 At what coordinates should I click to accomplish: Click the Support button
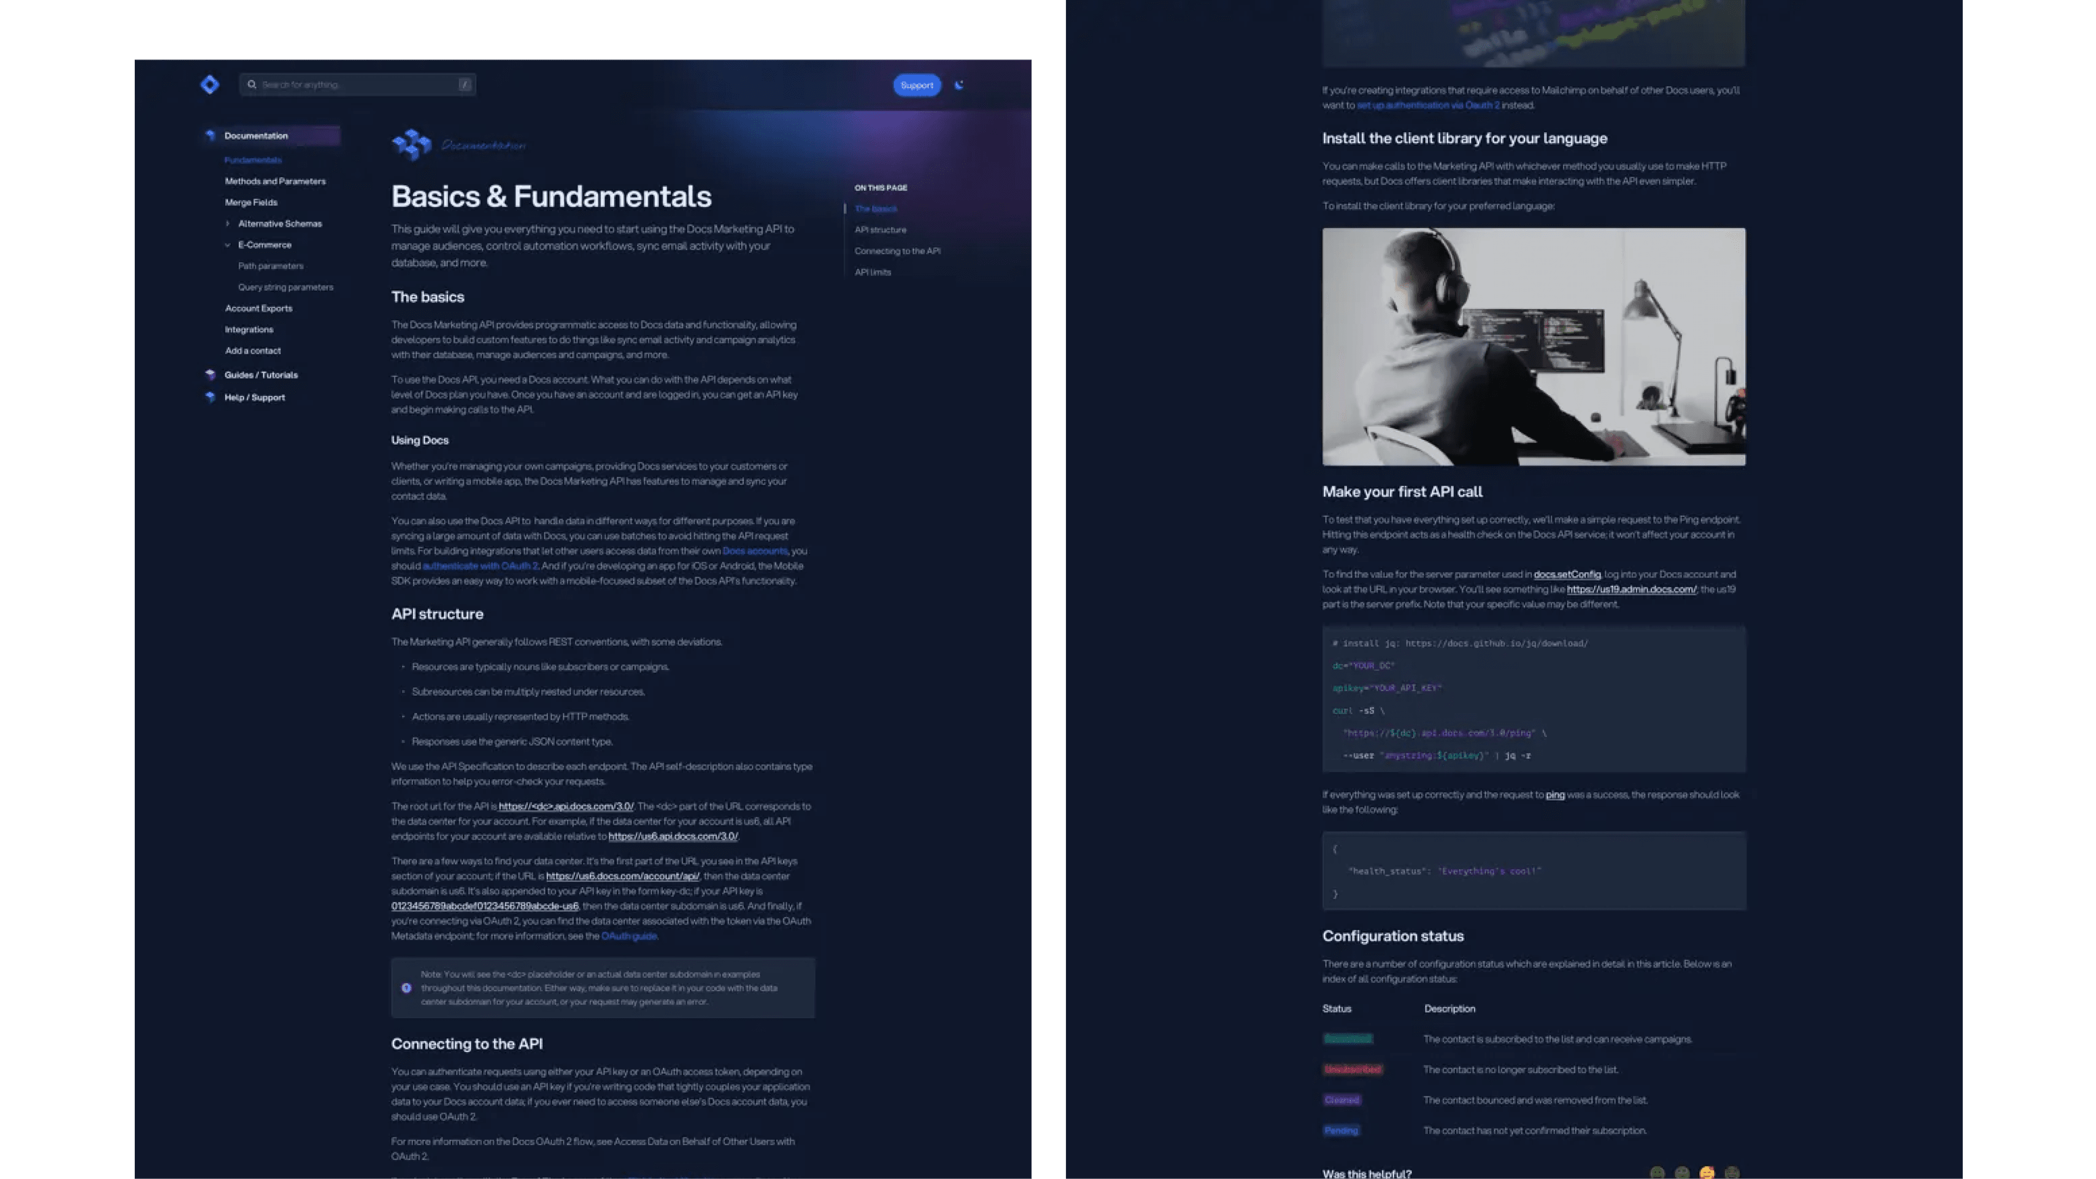point(916,85)
